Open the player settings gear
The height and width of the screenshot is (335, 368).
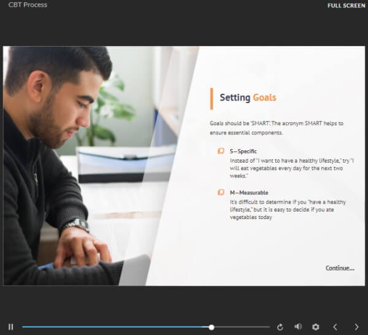tap(316, 327)
